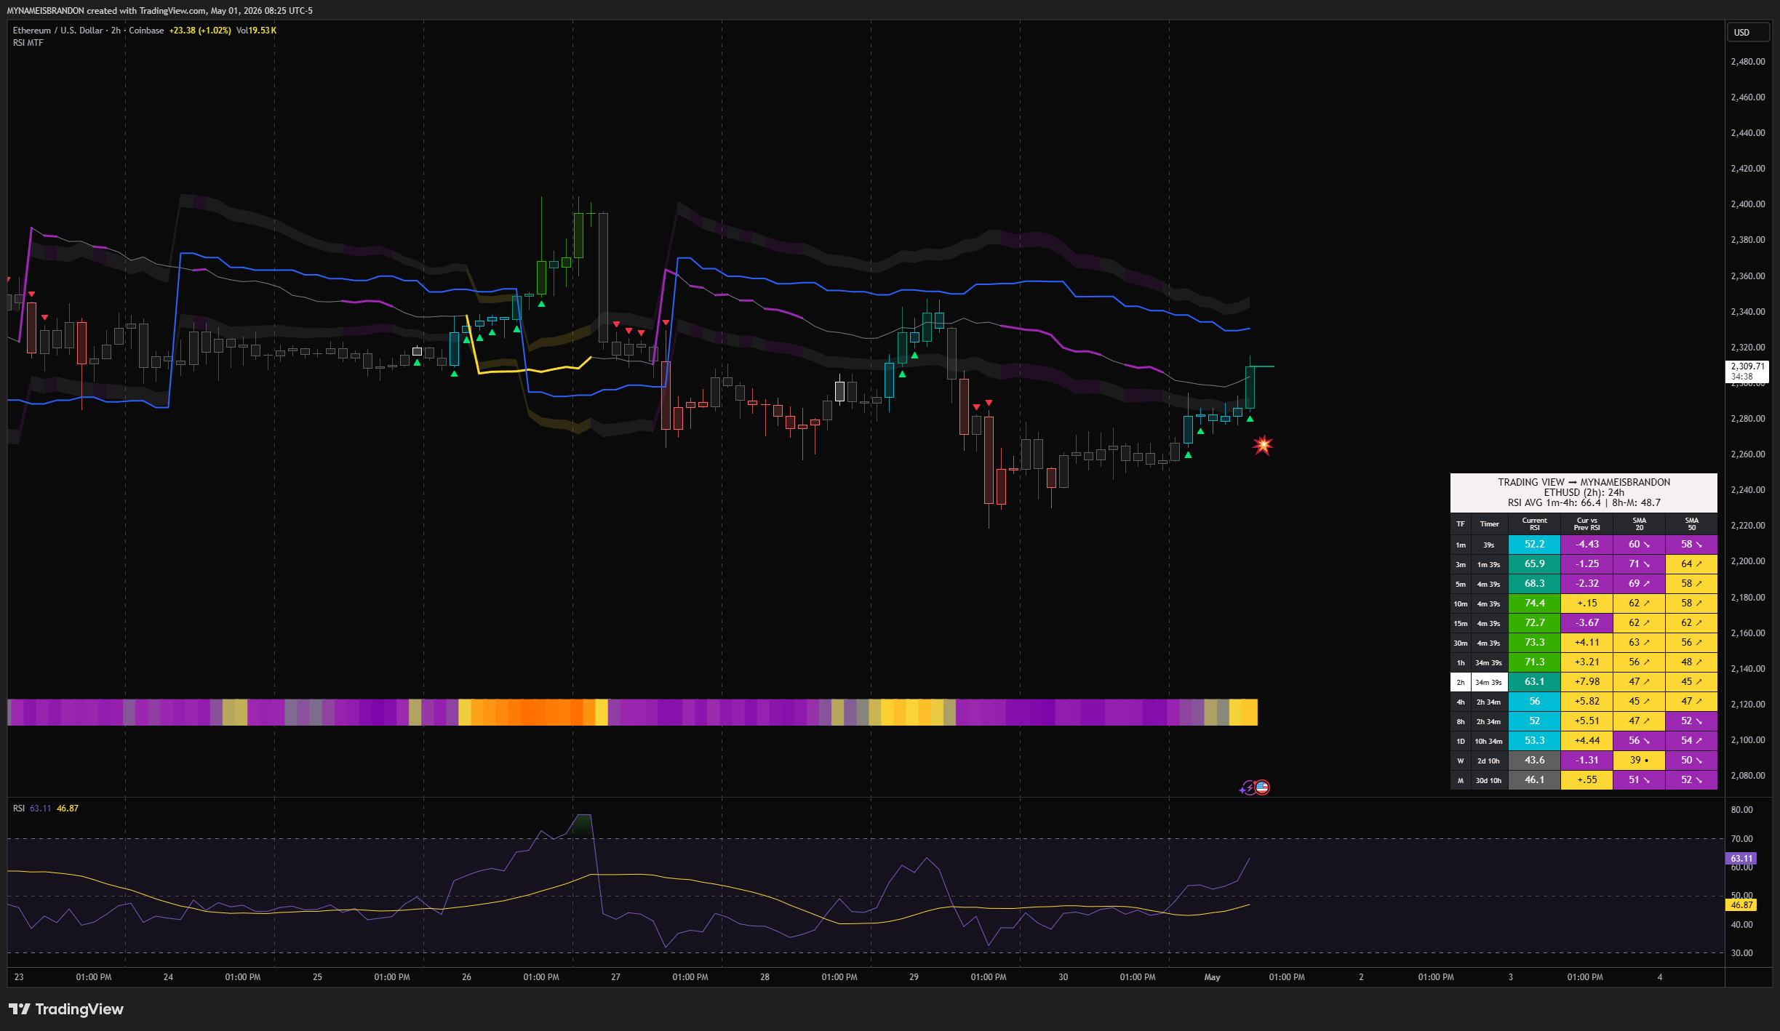Click the Vol 19.53K volume readout
The height and width of the screenshot is (1031, 1780).
(256, 31)
